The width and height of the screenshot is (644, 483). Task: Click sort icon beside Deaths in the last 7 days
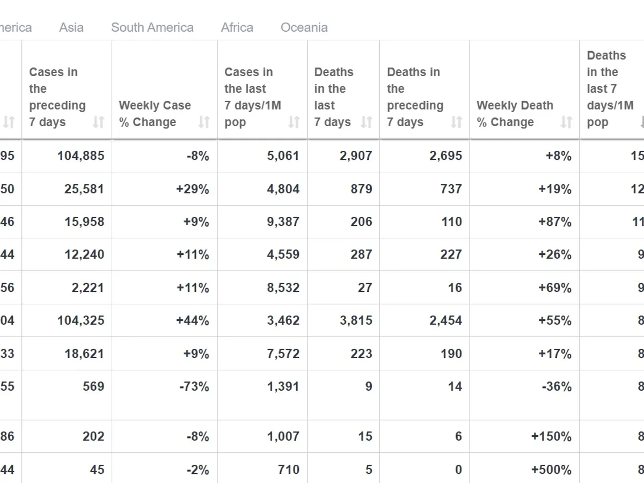[x=367, y=122]
